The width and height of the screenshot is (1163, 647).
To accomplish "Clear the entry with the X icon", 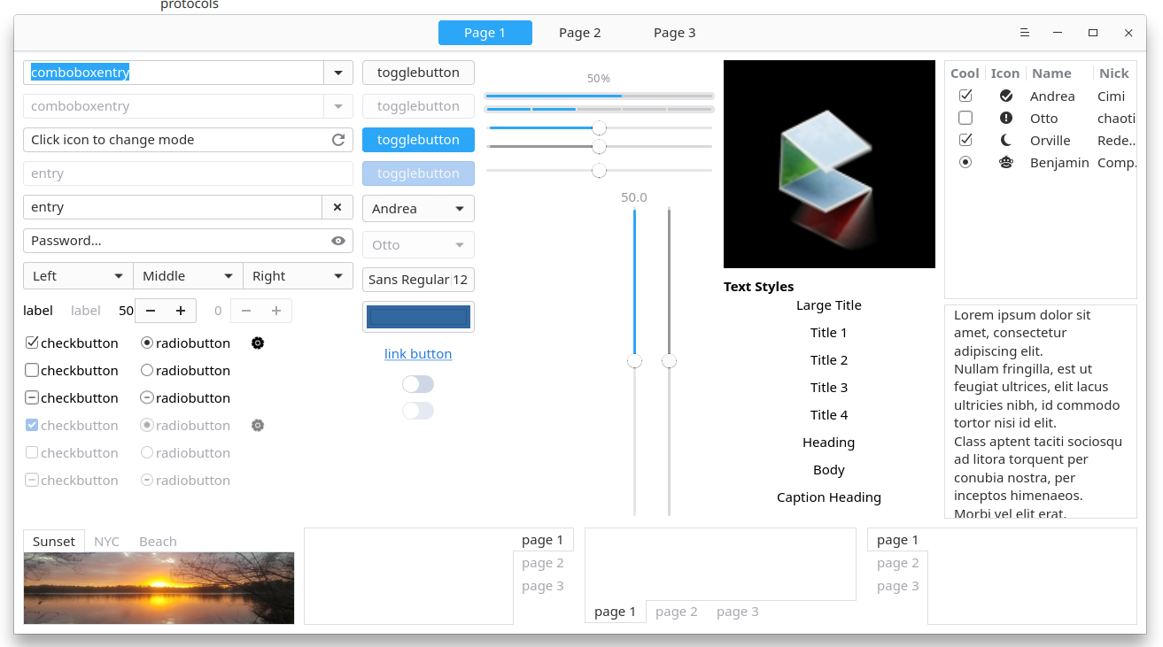I will click(x=337, y=207).
